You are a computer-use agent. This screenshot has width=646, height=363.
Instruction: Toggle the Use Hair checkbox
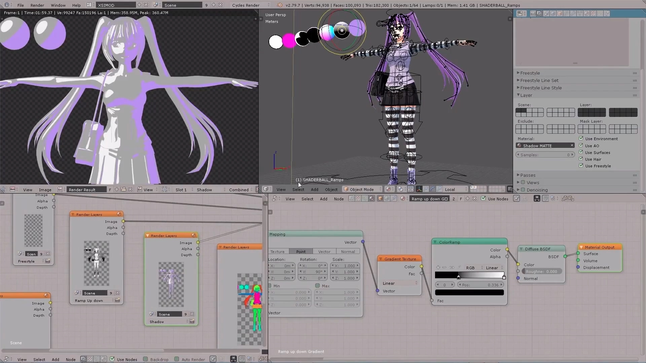tap(581, 159)
